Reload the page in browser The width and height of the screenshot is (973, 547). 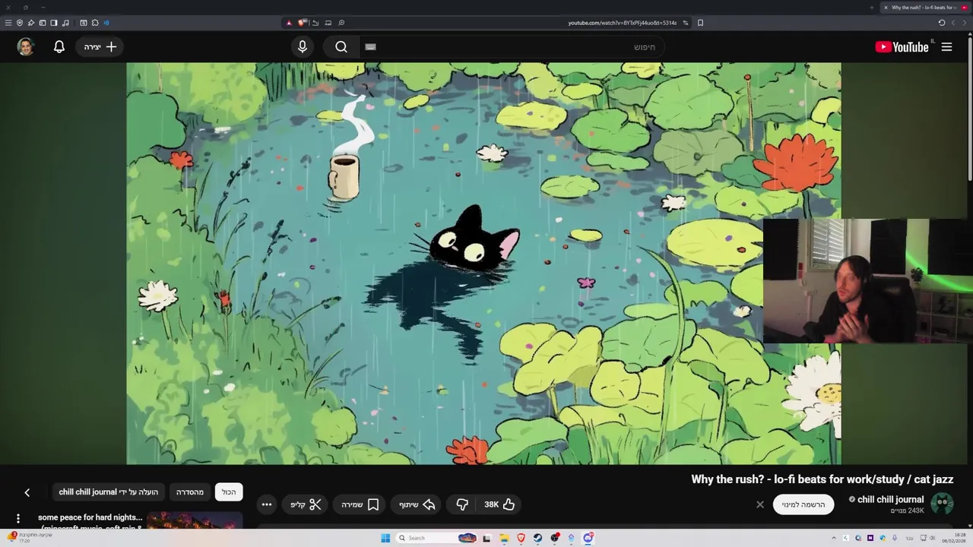tap(941, 23)
